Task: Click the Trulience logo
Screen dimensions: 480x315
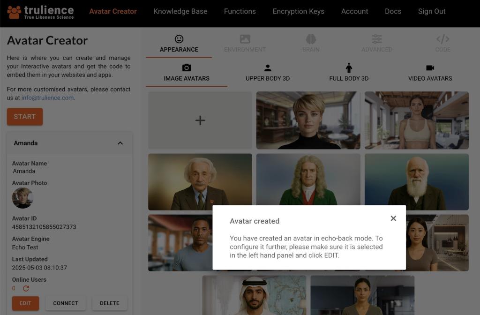Action: pyautogui.click(x=40, y=12)
